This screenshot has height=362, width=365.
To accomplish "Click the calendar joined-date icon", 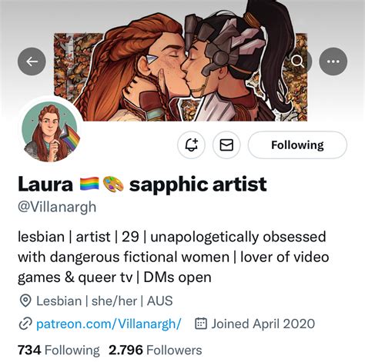I will tap(201, 324).
